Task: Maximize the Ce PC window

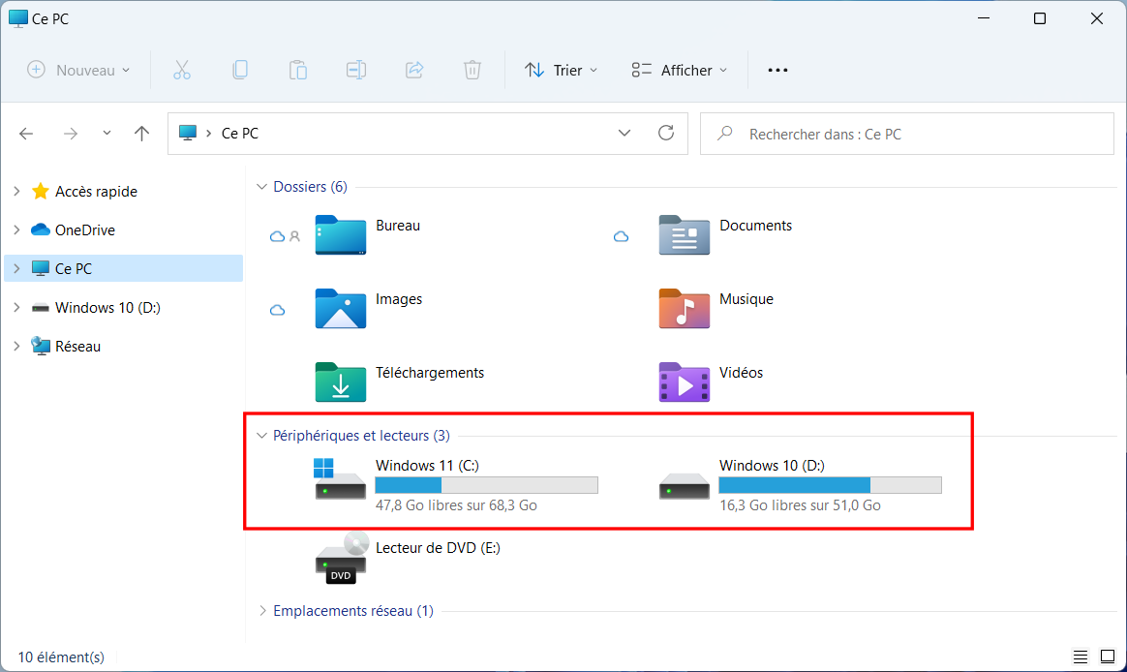Action: (x=1040, y=18)
